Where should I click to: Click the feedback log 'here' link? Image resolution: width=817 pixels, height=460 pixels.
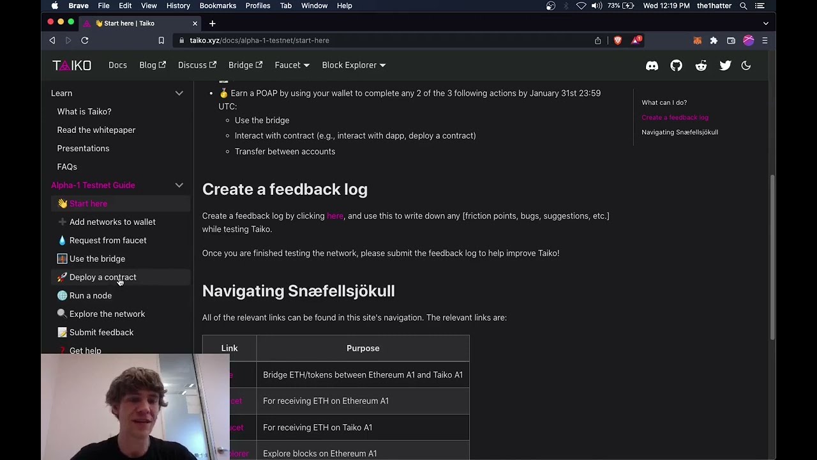click(x=335, y=216)
